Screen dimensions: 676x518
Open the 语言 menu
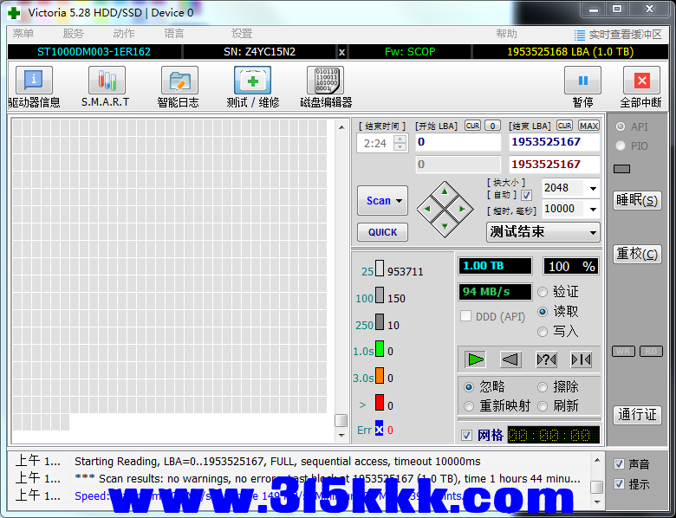(173, 34)
